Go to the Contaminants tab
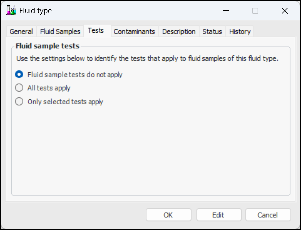Screen dimensions: 301x230 (134, 31)
